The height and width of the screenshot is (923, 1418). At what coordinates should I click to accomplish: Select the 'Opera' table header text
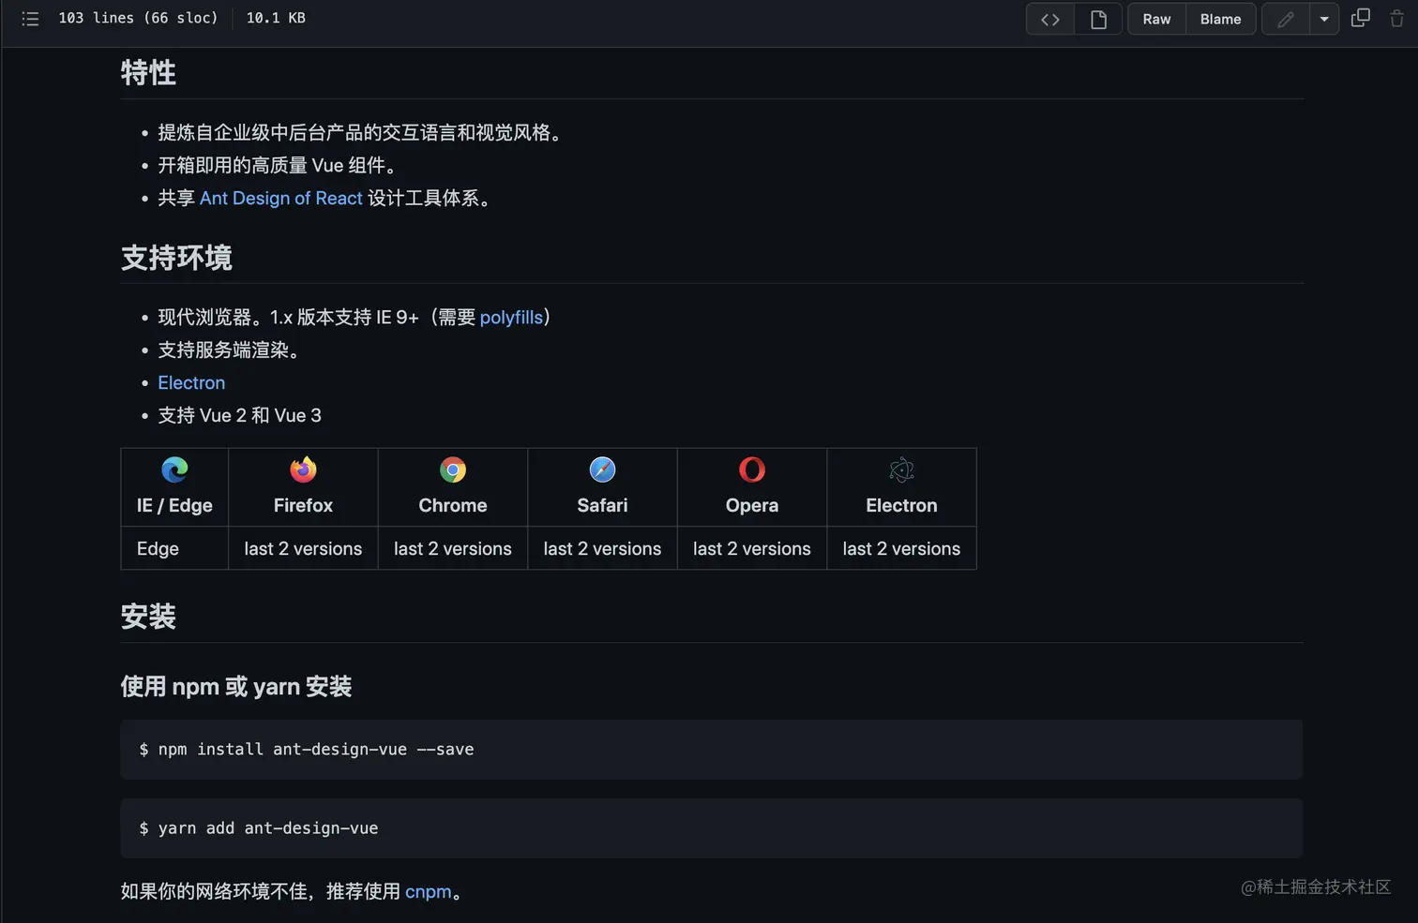[752, 505]
